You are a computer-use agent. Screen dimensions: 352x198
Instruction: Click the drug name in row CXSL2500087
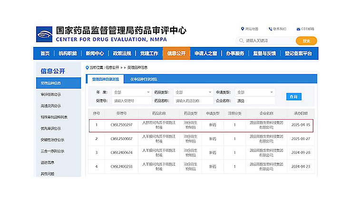tap(159, 139)
